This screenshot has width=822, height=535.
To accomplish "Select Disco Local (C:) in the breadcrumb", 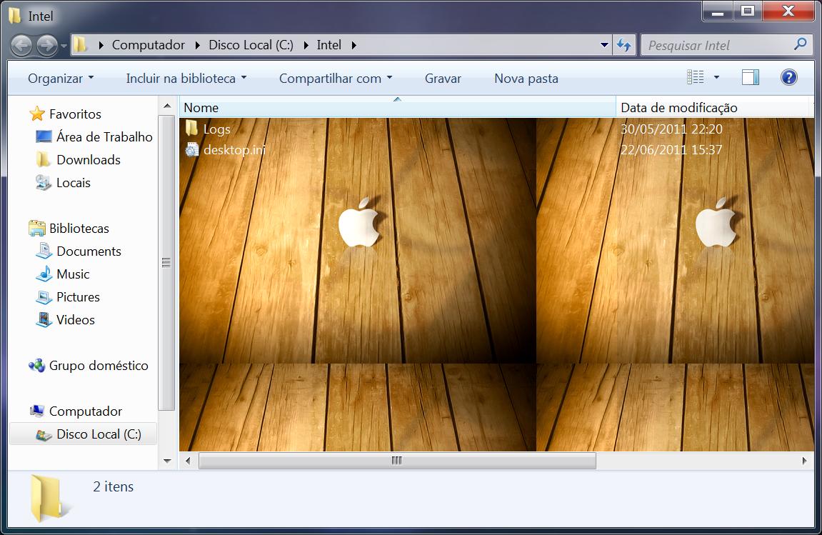I will (x=251, y=45).
